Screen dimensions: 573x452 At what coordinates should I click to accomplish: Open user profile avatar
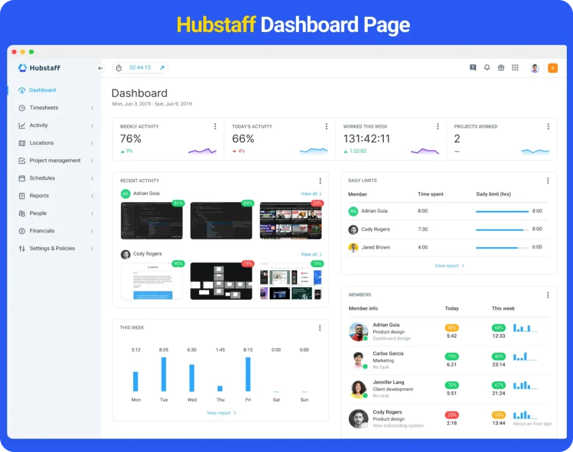point(534,68)
